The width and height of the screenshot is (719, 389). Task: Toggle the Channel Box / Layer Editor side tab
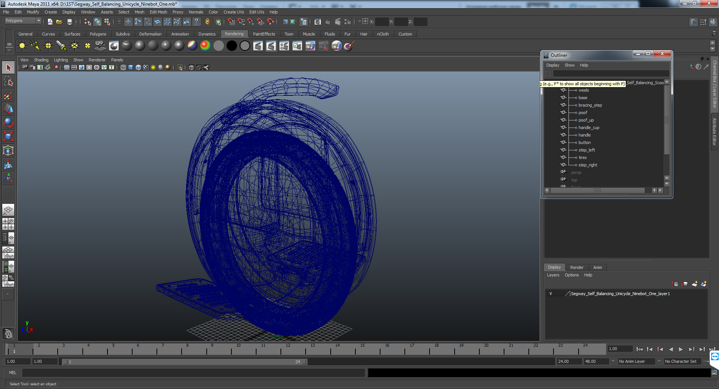[x=715, y=84]
